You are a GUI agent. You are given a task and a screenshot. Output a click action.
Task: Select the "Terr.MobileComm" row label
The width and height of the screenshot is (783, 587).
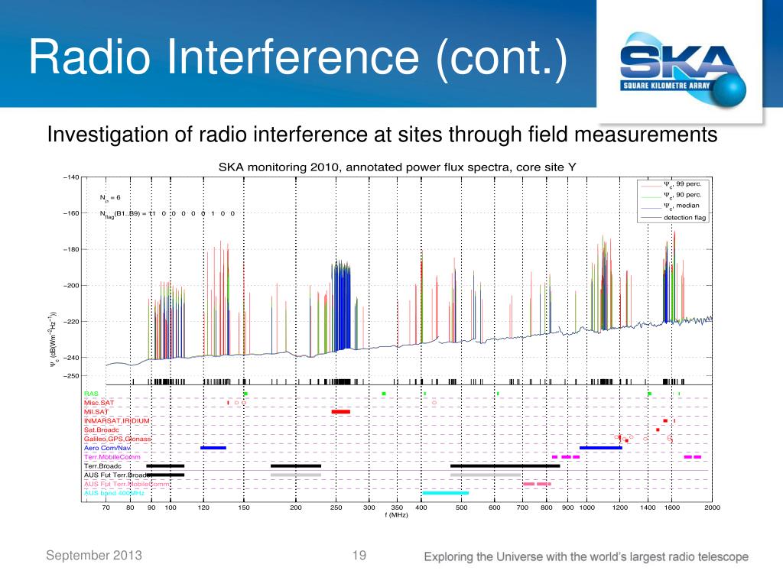pyautogui.click(x=112, y=457)
